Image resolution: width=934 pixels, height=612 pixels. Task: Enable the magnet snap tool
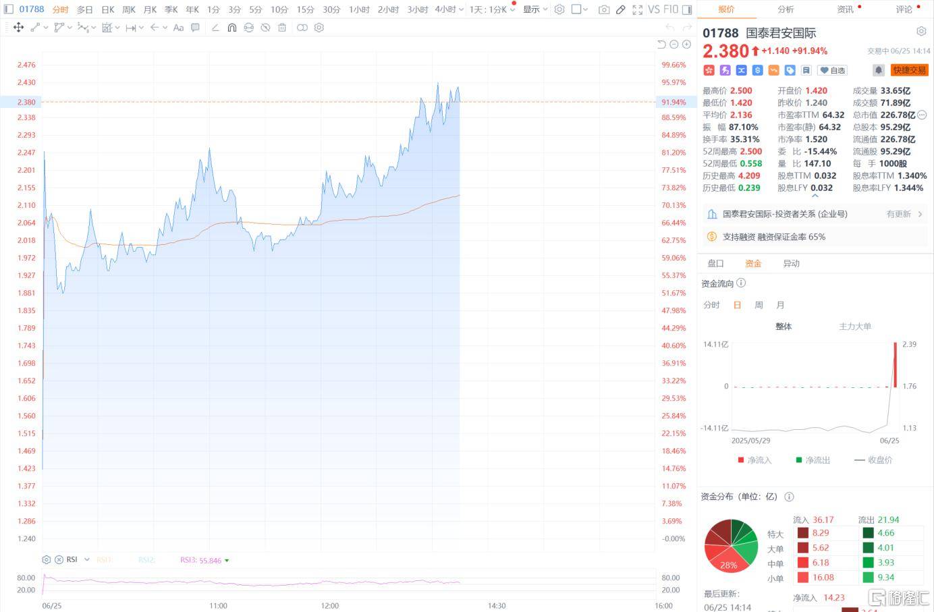click(x=232, y=28)
